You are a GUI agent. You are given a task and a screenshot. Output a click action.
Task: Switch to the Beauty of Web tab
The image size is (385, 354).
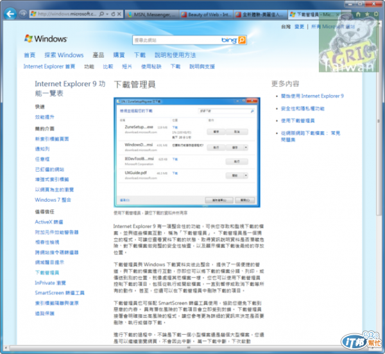pos(206,15)
